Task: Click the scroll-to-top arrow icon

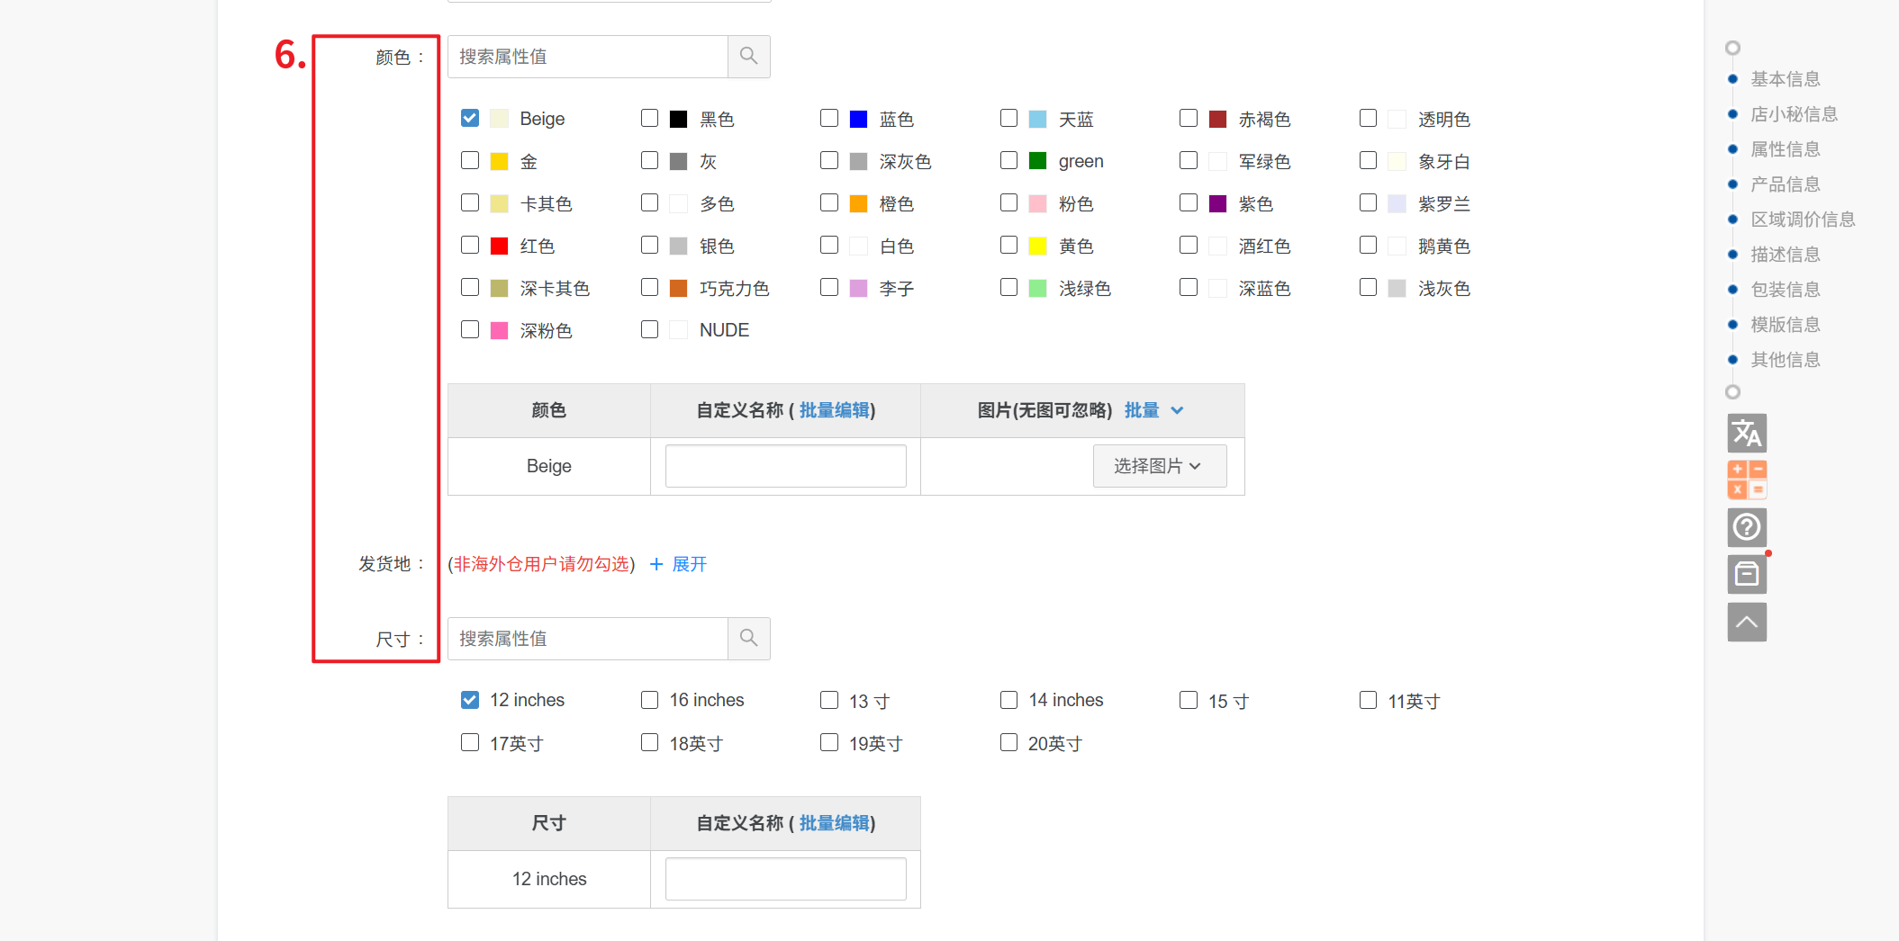Action: (1746, 622)
